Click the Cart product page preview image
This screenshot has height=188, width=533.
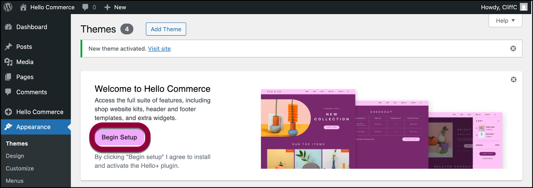(x=465, y=140)
